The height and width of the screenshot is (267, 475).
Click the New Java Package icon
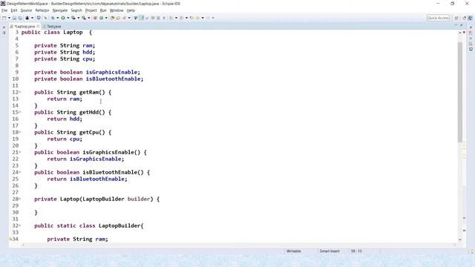click(x=95, y=18)
